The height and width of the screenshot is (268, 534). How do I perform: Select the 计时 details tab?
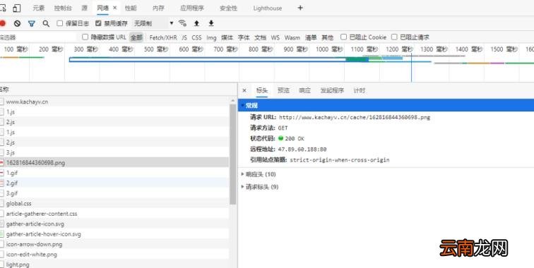pos(359,90)
